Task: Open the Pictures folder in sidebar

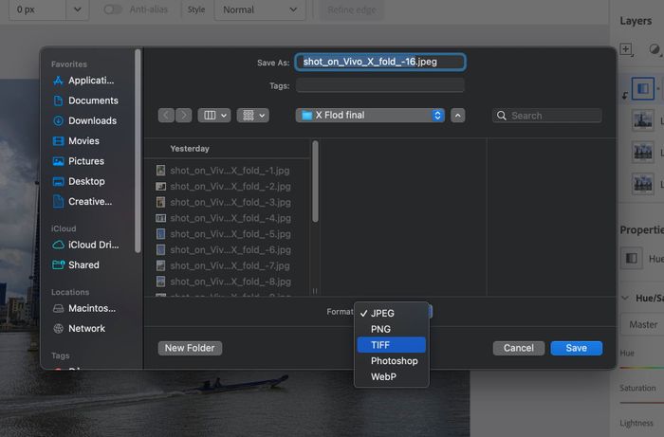Action: 86,161
